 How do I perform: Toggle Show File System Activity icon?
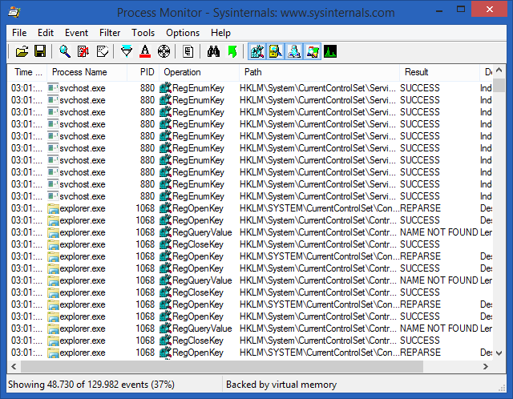click(x=276, y=51)
